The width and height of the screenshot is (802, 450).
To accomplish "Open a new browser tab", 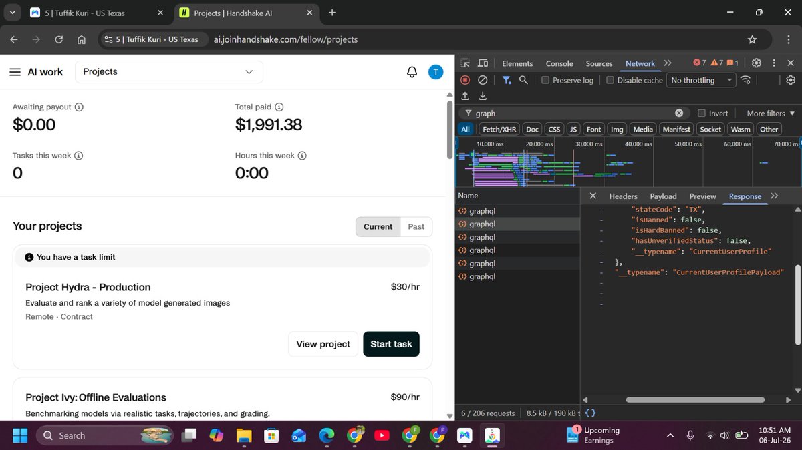I will point(332,12).
